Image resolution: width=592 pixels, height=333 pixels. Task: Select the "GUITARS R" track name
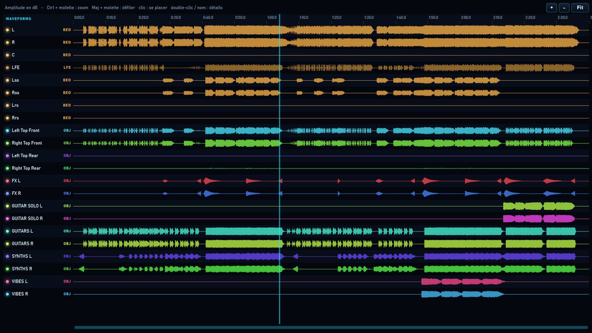[23, 244]
